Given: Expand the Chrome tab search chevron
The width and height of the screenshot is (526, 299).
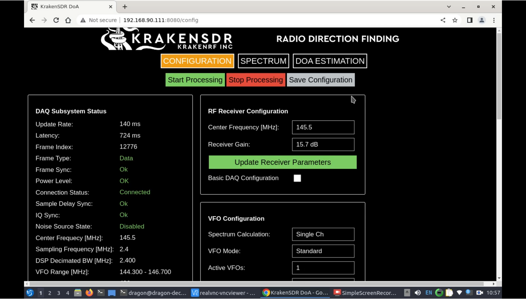Looking at the screenshot, I should (x=449, y=7).
